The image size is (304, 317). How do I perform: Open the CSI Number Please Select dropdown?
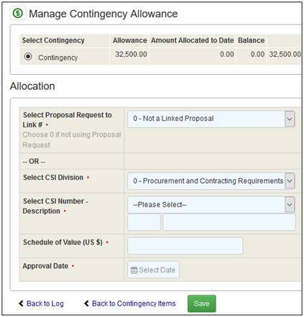(x=211, y=205)
